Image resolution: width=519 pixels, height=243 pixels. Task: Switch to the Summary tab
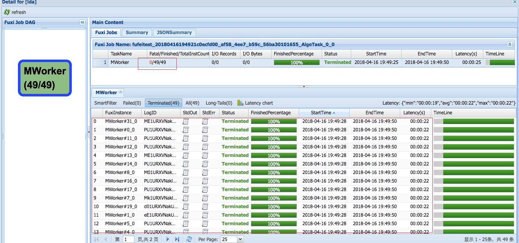[x=137, y=33]
